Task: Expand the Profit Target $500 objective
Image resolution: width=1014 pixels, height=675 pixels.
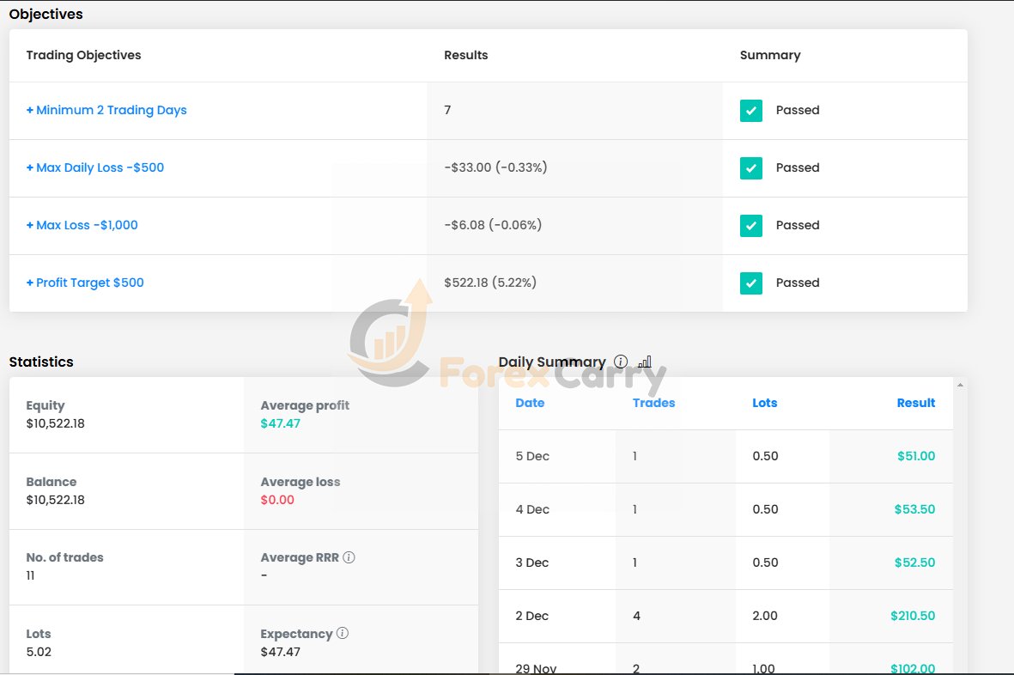Action: [x=85, y=283]
